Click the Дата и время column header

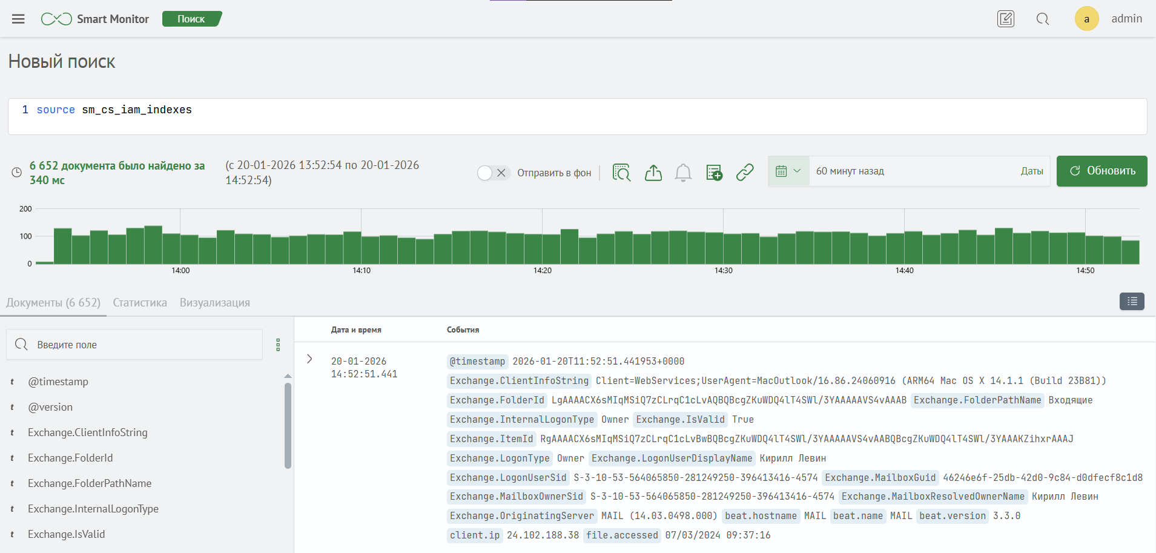pyautogui.click(x=356, y=330)
